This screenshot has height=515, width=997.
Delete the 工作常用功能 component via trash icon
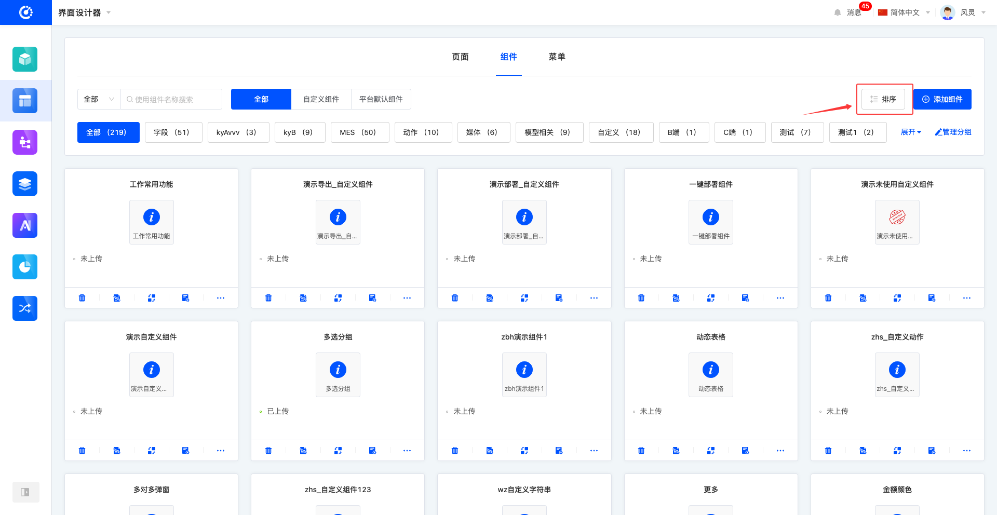(82, 298)
